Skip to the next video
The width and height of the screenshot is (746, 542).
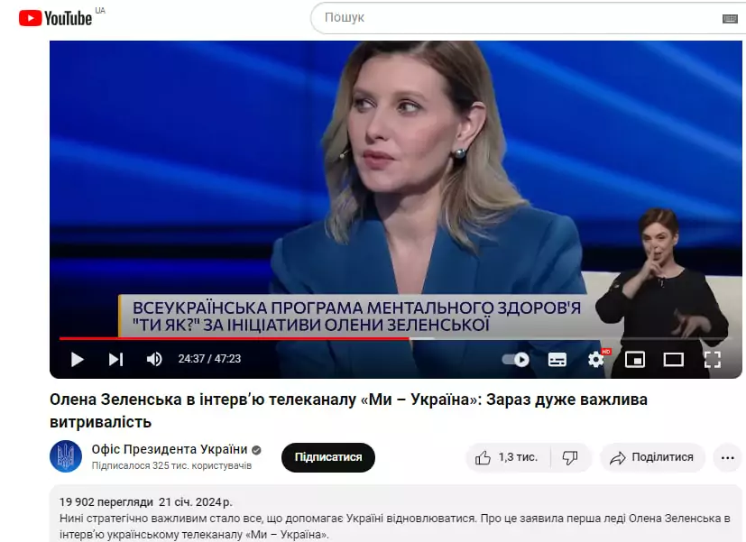(115, 359)
